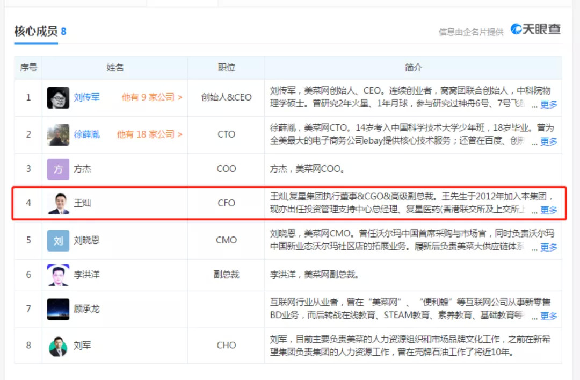Image resolution: width=580 pixels, height=380 pixels.
Task: Expand 更多 in 刘晓恩's intro
Action: (548, 247)
